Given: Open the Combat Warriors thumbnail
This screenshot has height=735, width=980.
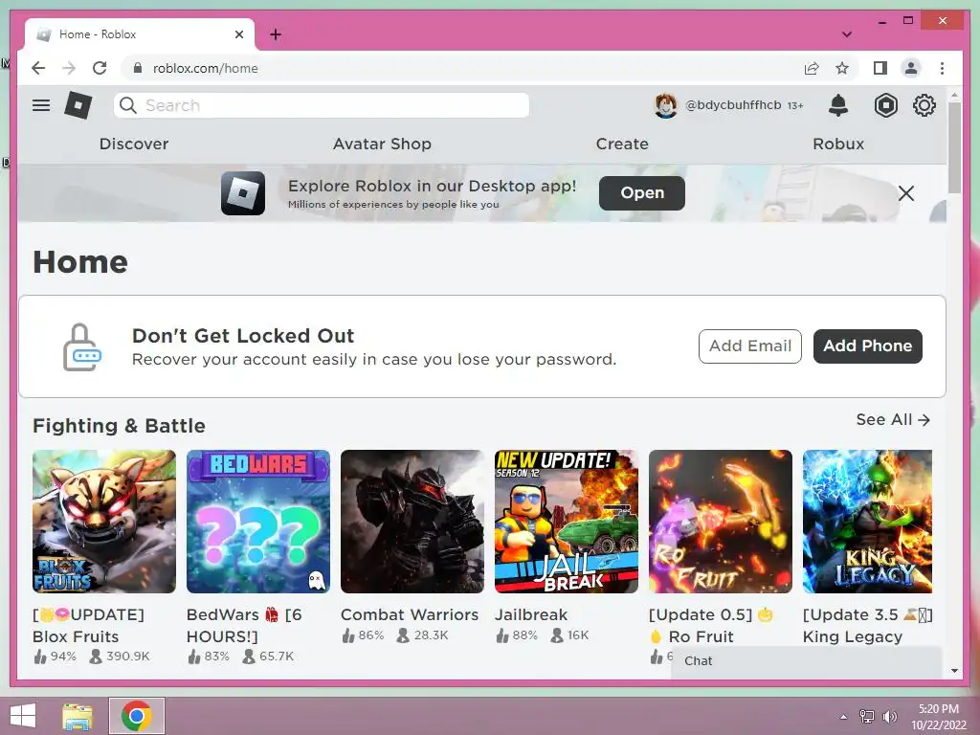Looking at the screenshot, I should pos(412,522).
